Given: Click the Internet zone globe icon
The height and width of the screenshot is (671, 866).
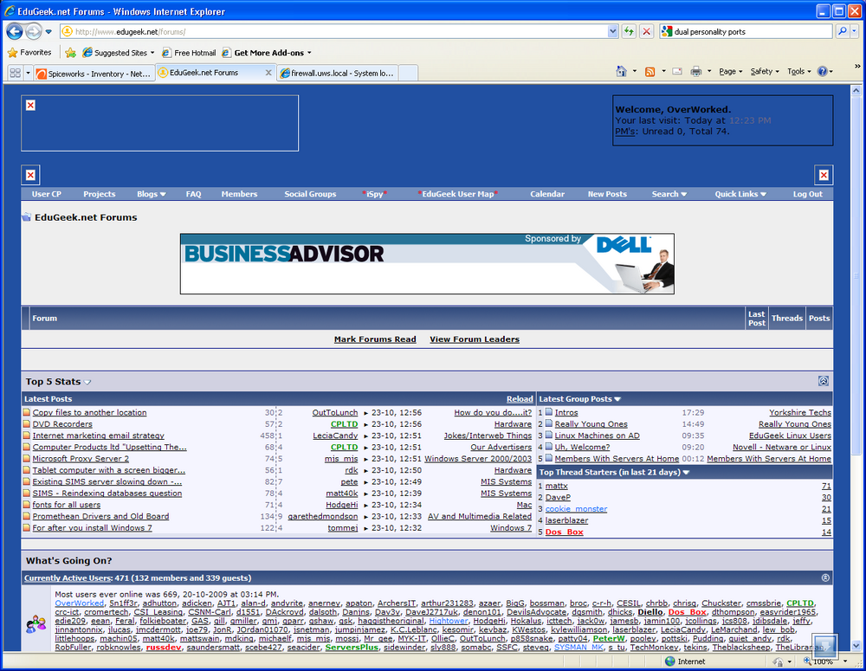Looking at the screenshot, I should tap(670, 661).
